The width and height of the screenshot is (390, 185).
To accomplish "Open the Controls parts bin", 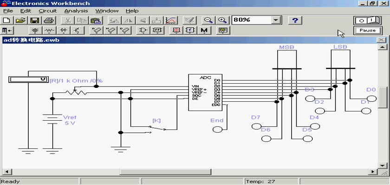I will click(189, 30).
